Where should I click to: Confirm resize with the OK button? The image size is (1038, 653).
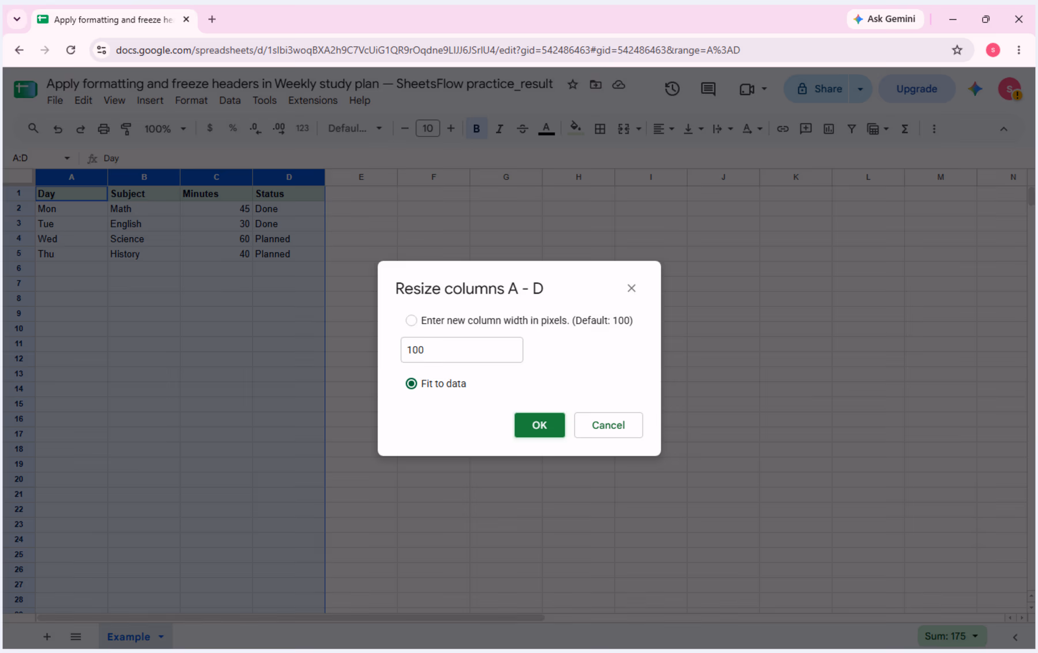pos(539,425)
